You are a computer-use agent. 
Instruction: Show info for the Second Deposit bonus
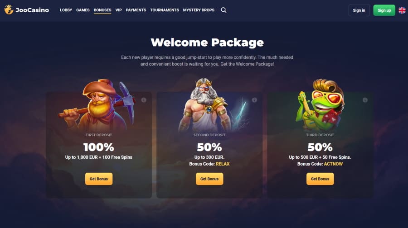[x=254, y=100]
